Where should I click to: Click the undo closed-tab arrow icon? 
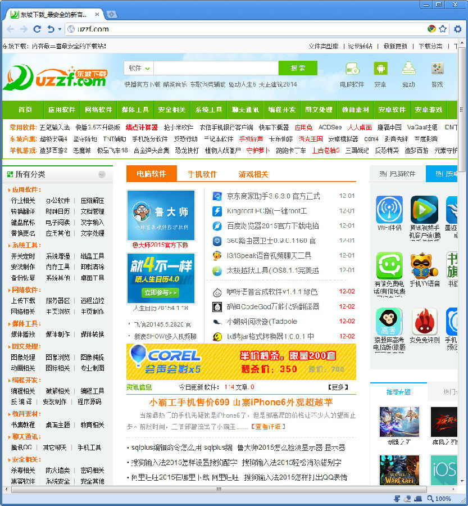51,29
